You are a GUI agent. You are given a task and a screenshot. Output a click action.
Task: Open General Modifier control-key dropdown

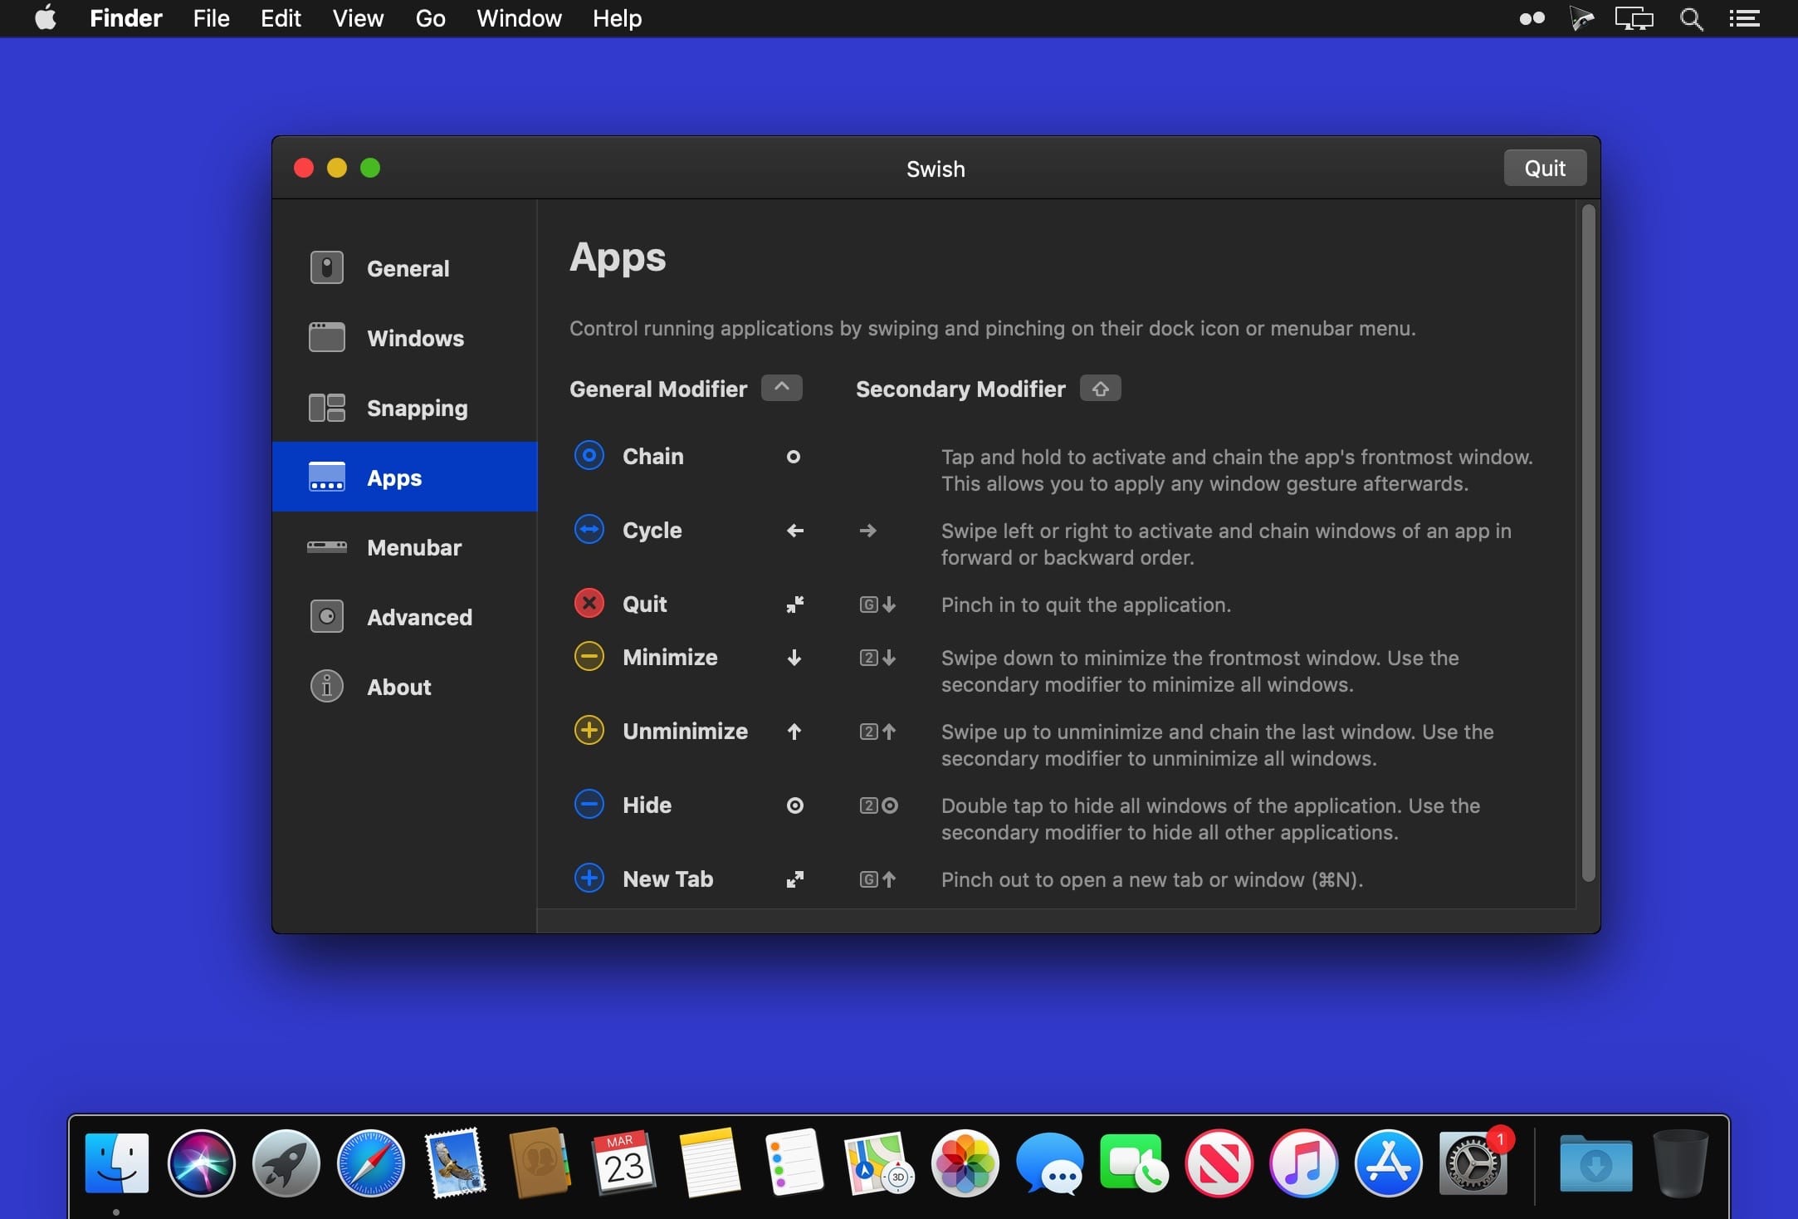point(782,388)
